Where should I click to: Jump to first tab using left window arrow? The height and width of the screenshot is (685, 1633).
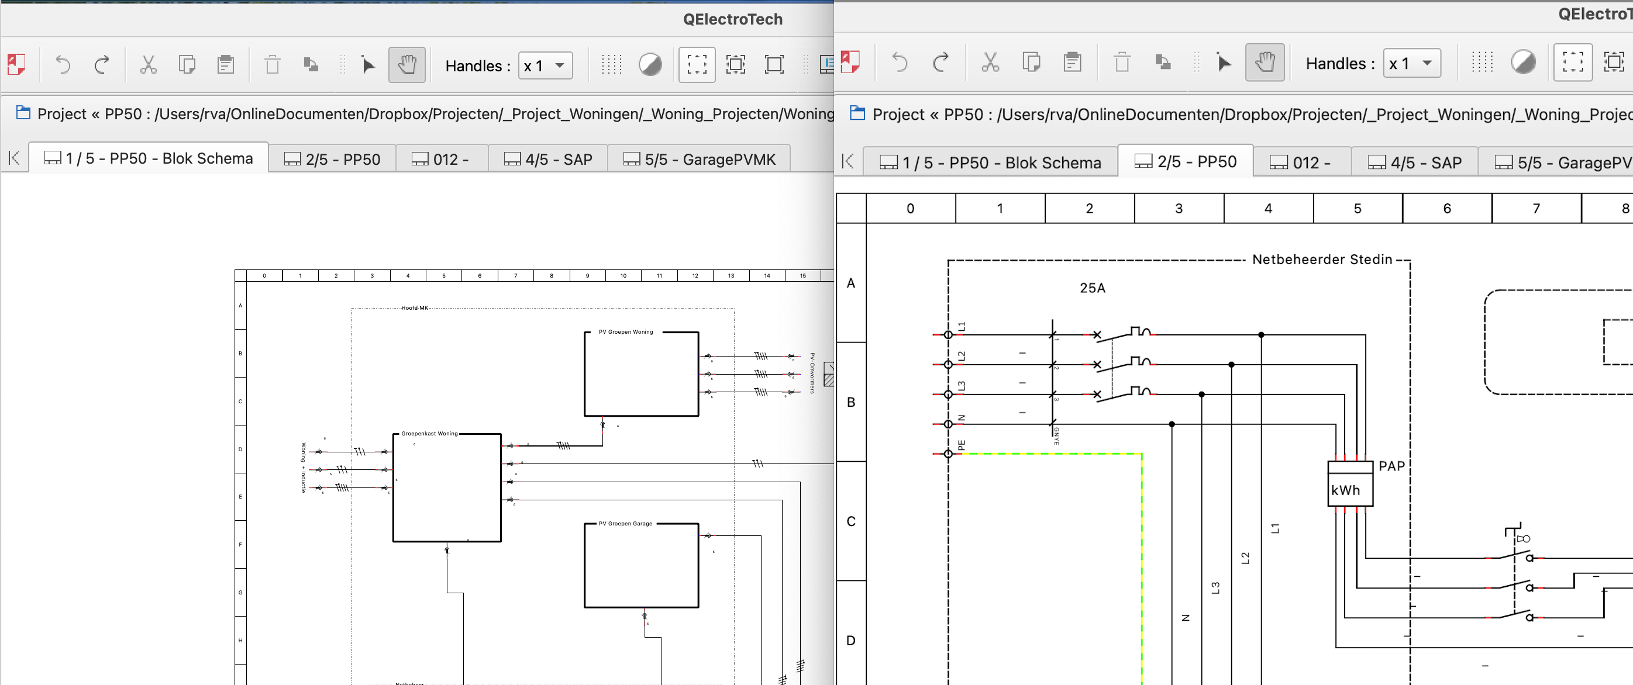[x=14, y=158]
